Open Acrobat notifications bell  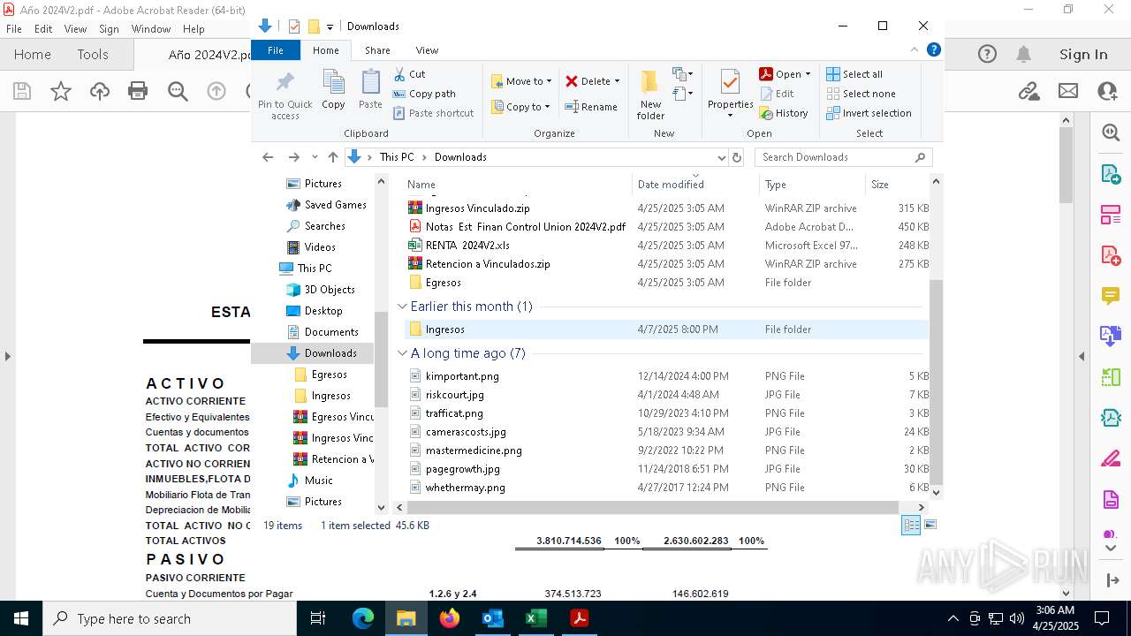coord(1023,55)
